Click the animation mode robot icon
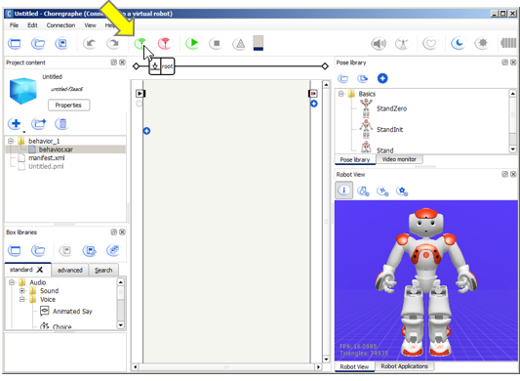The image size is (520, 381). point(402,44)
